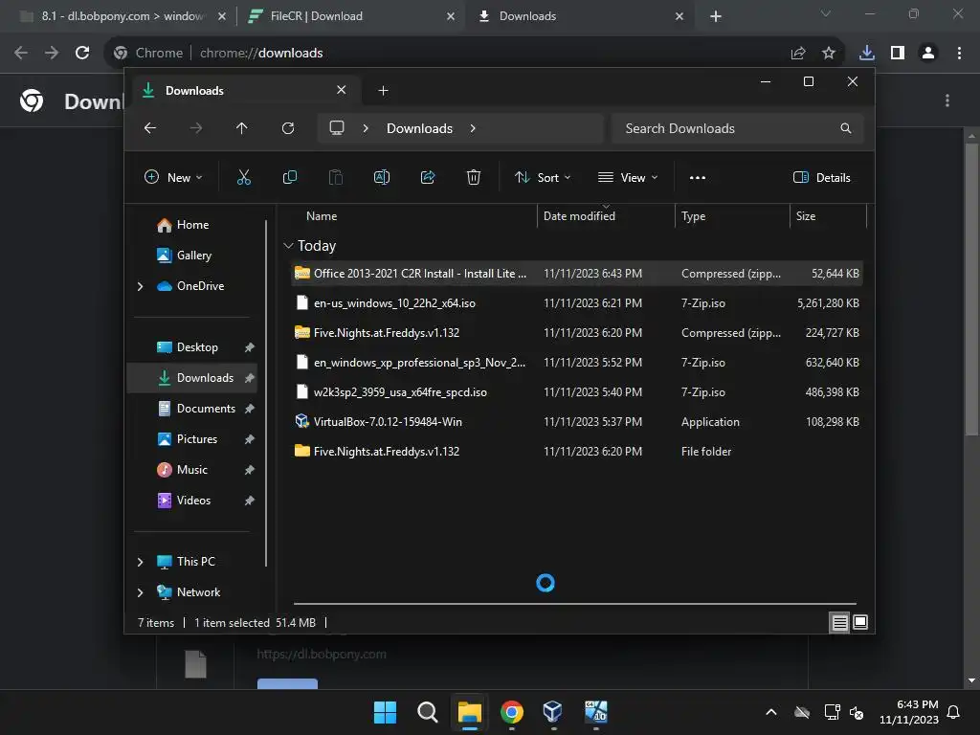Toggle Chrome side panel icon
The image size is (980, 735).
[x=898, y=53]
